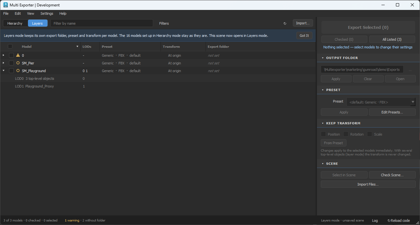Click the From Preset button
Viewport: 420px width, 225px height.
tap(333, 143)
